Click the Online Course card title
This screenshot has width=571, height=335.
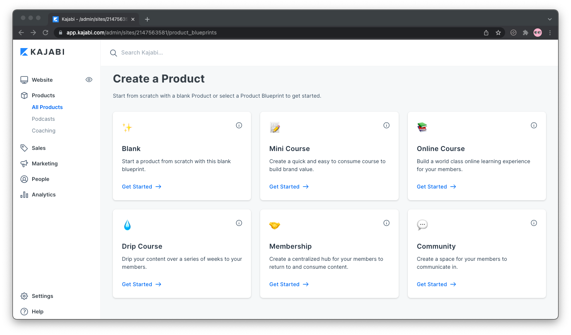point(441,149)
